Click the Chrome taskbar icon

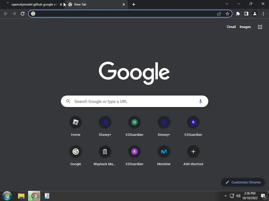[34, 196]
